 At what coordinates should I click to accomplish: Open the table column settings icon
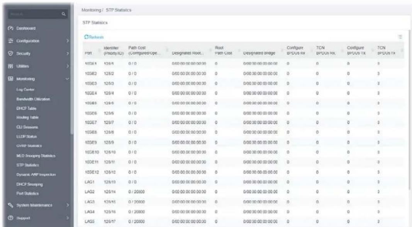point(400,37)
